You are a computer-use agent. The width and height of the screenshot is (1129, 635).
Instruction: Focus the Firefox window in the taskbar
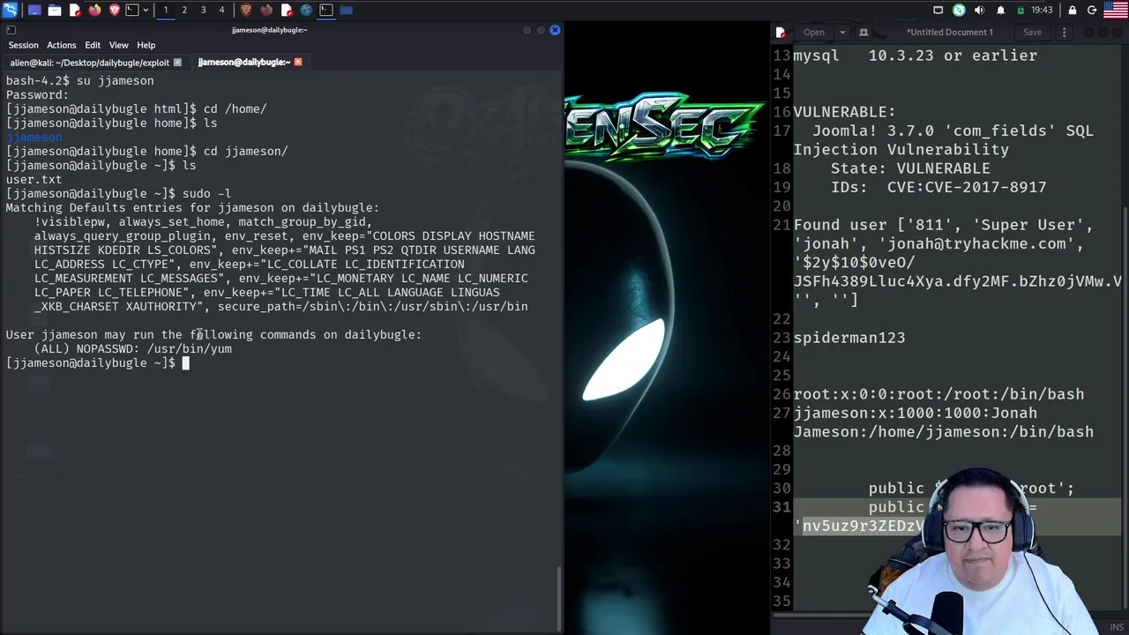pos(266,10)
